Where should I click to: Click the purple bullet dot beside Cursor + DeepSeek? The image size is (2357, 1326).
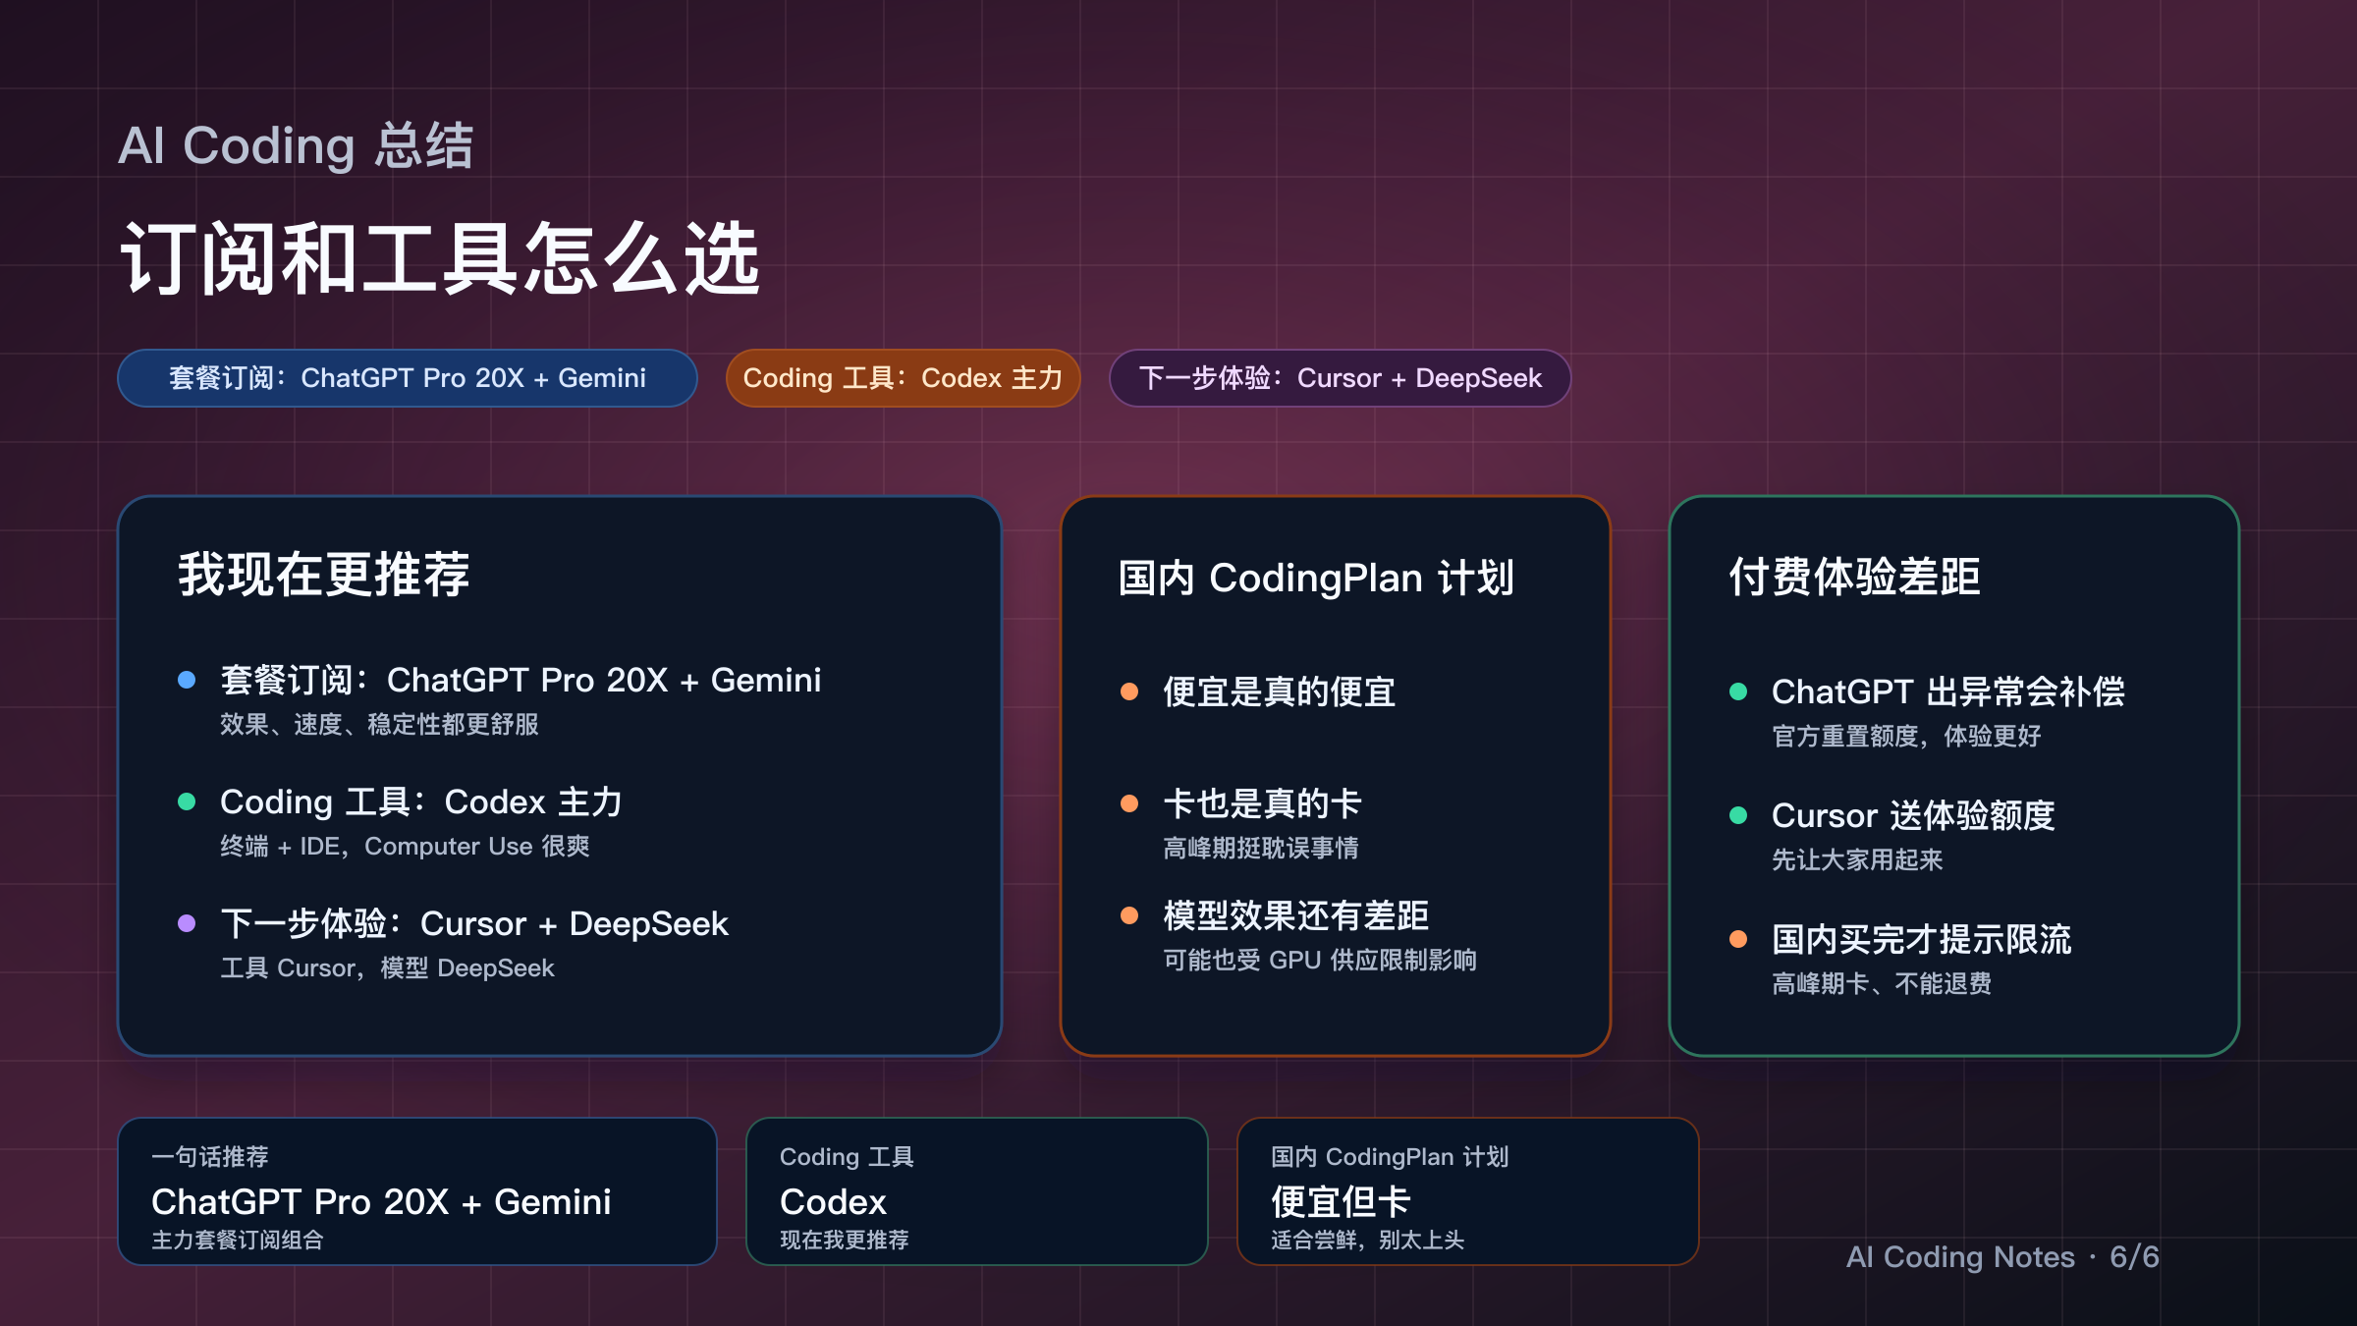pyautogui.click(x=188, y=923)
